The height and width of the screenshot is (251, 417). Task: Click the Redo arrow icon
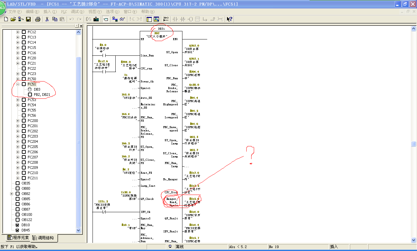pyautogui.click(x=79, y=19)
